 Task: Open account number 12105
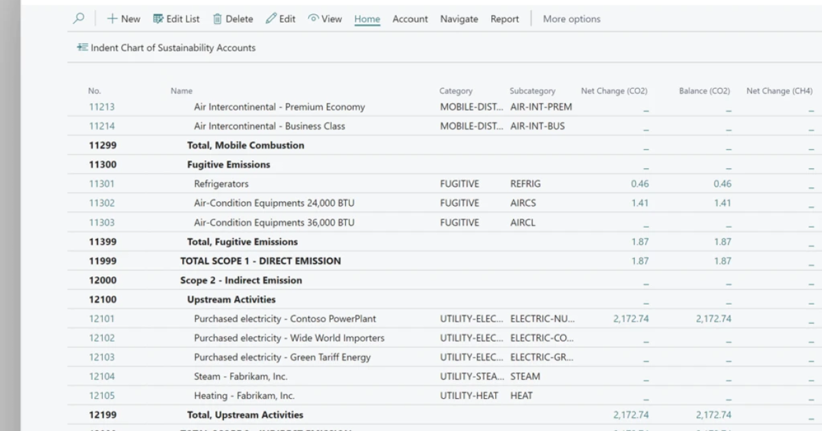pyautogui.click(x=102, y=395)
